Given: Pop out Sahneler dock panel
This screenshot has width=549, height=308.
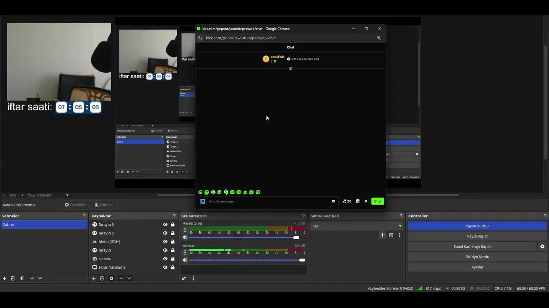Looking at the screenshot, I should click(84, 216).
